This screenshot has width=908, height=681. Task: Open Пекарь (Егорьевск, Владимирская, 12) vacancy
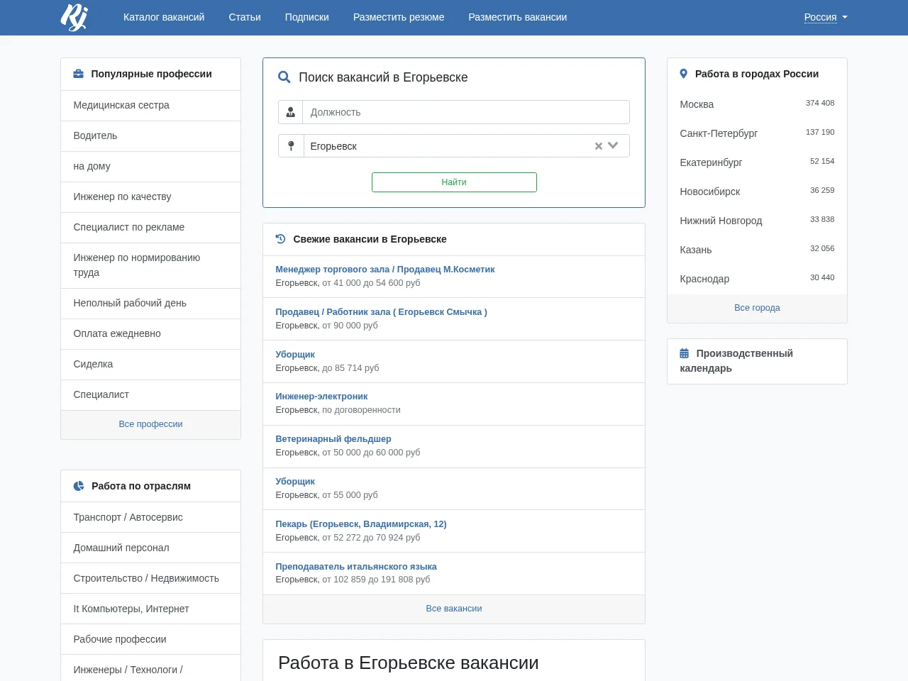tap(361, 524)
